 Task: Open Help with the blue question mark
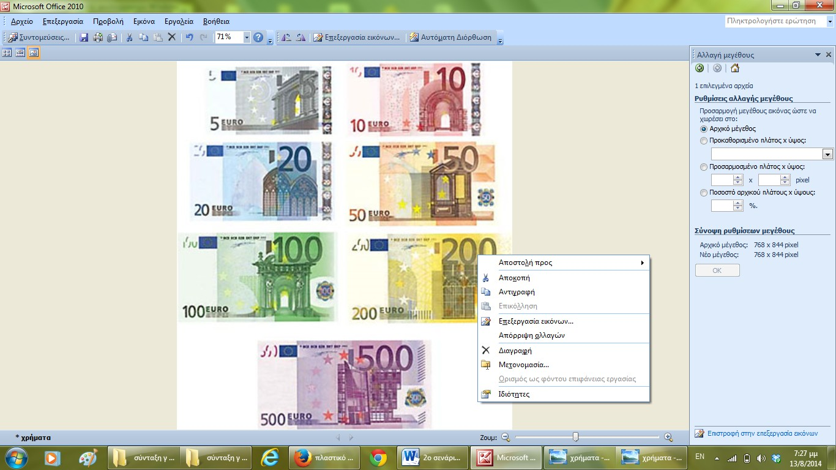[x=258, y=37]
